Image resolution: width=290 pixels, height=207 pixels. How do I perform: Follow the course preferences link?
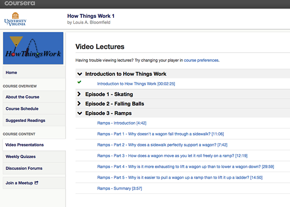point(201,60)
